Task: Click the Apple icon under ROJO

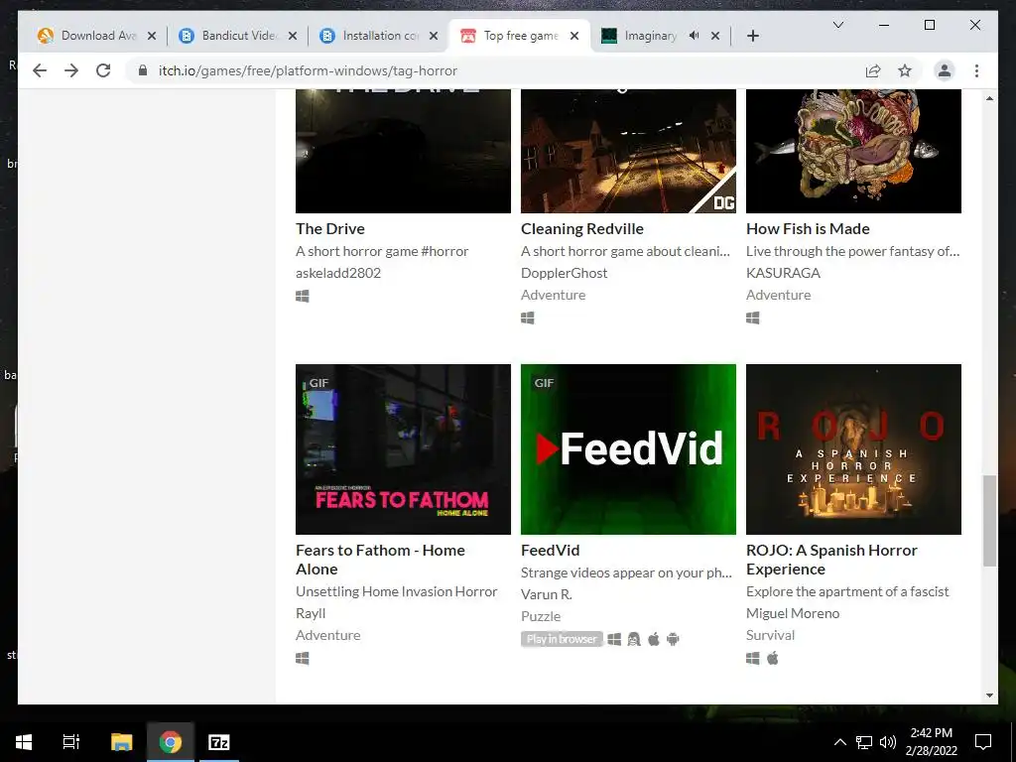Action: [x=772, y=659]
